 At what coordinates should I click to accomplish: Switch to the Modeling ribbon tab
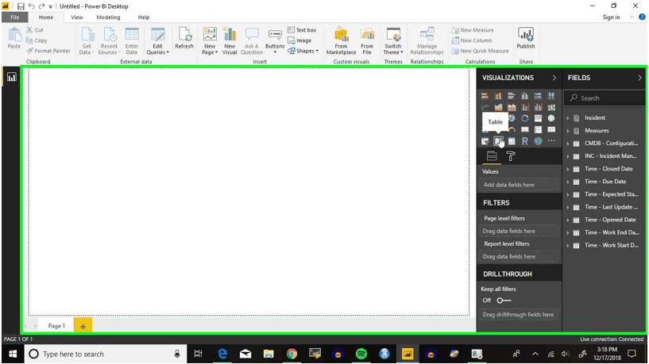coord(108,17)
